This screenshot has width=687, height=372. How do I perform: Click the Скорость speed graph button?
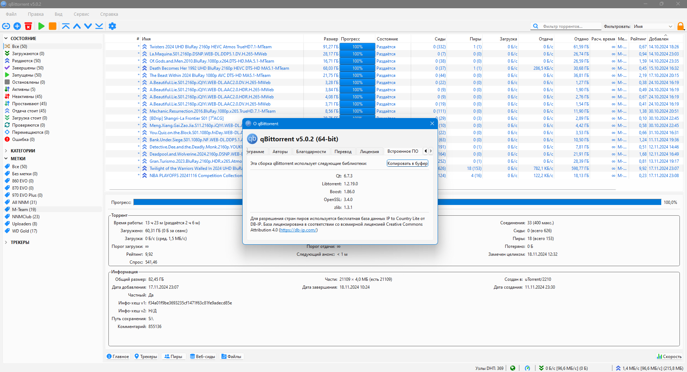[669, 357]
